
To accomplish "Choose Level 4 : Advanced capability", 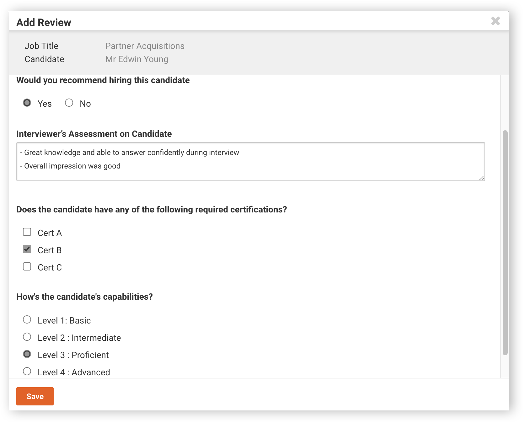I will pyautogui.click(x=27, y=371).
